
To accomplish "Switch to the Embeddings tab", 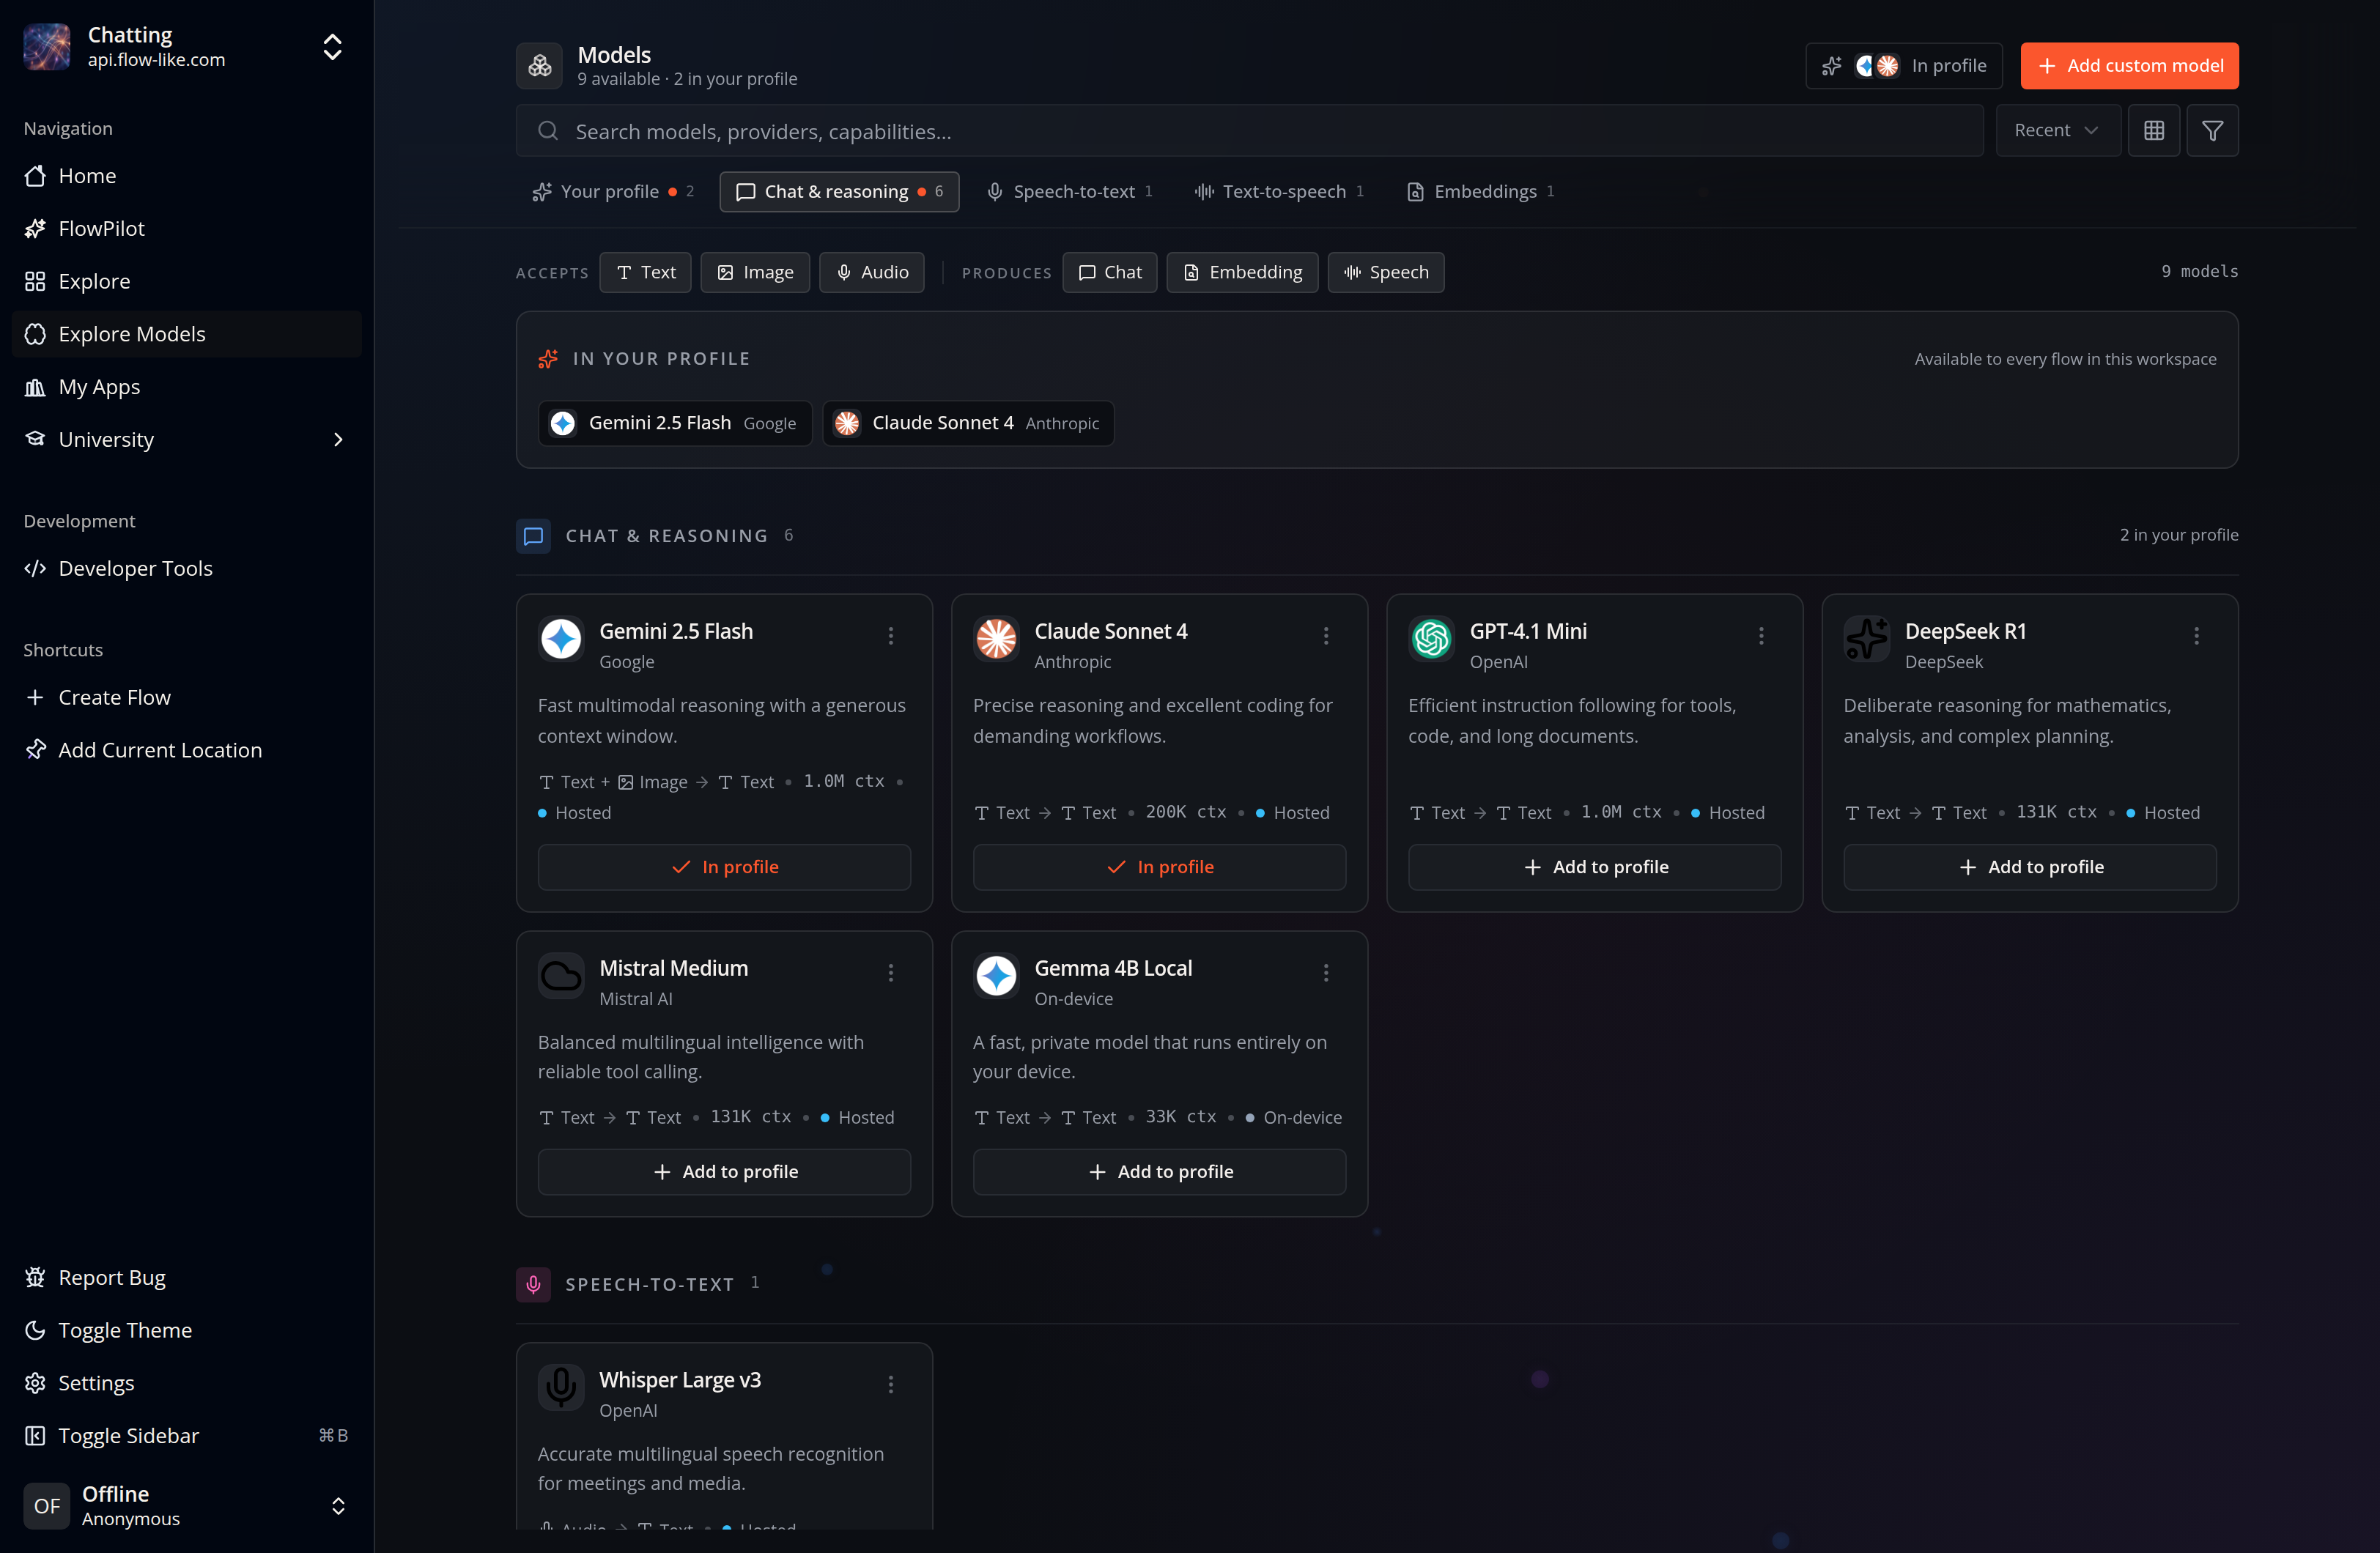I will tap(1480, 192).
